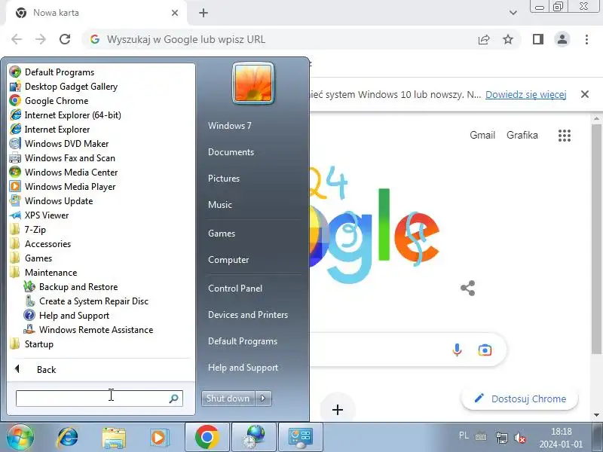
Task: Click page vertical scrollbar thumb
Action: click(596, 239)
